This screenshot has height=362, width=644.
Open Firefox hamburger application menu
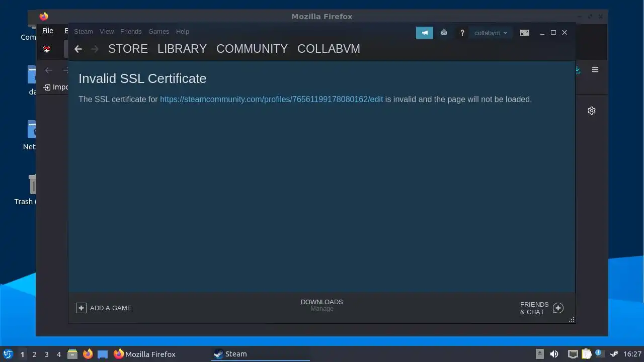tap(595, 70)
